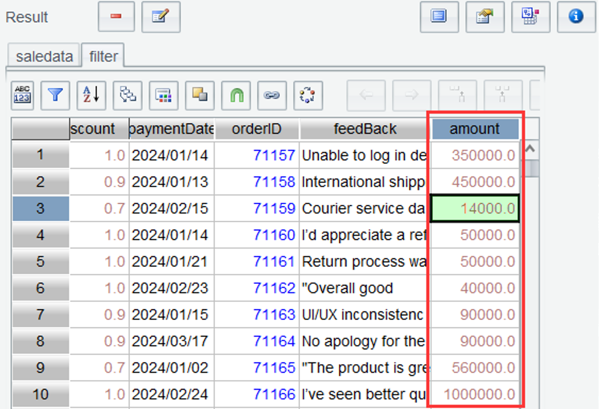Click the red minus remove button
The width and height of the screenshot is (599, 409).
point(116,17)
